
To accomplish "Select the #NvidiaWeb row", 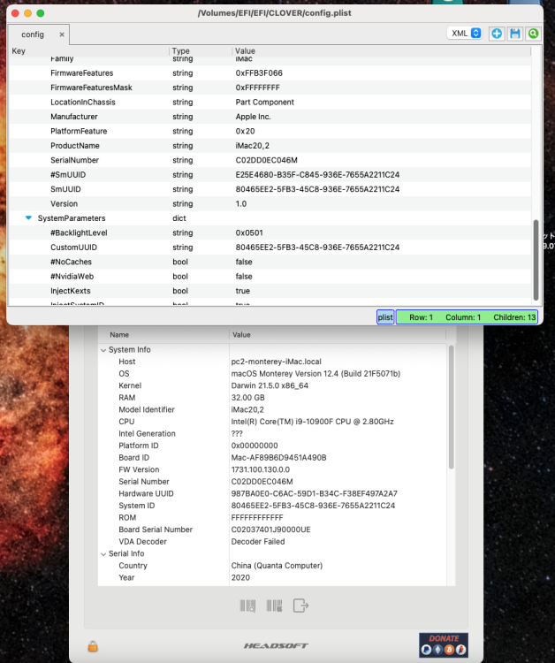I will (x=270, y=277).
